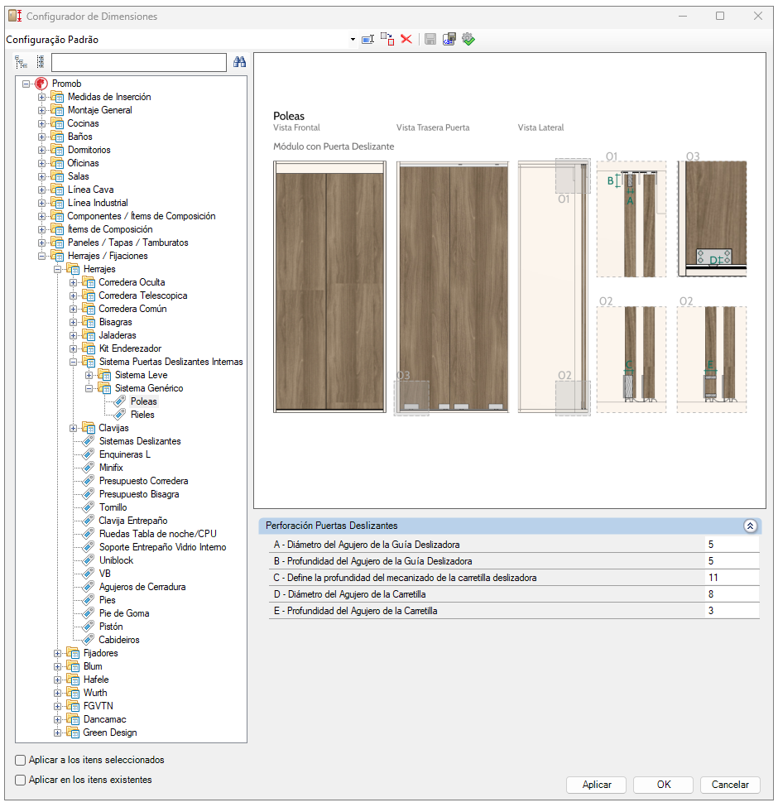Screen dimensions: 778x807
Task: Click the duplicate configuration icon
Action: 387,39
